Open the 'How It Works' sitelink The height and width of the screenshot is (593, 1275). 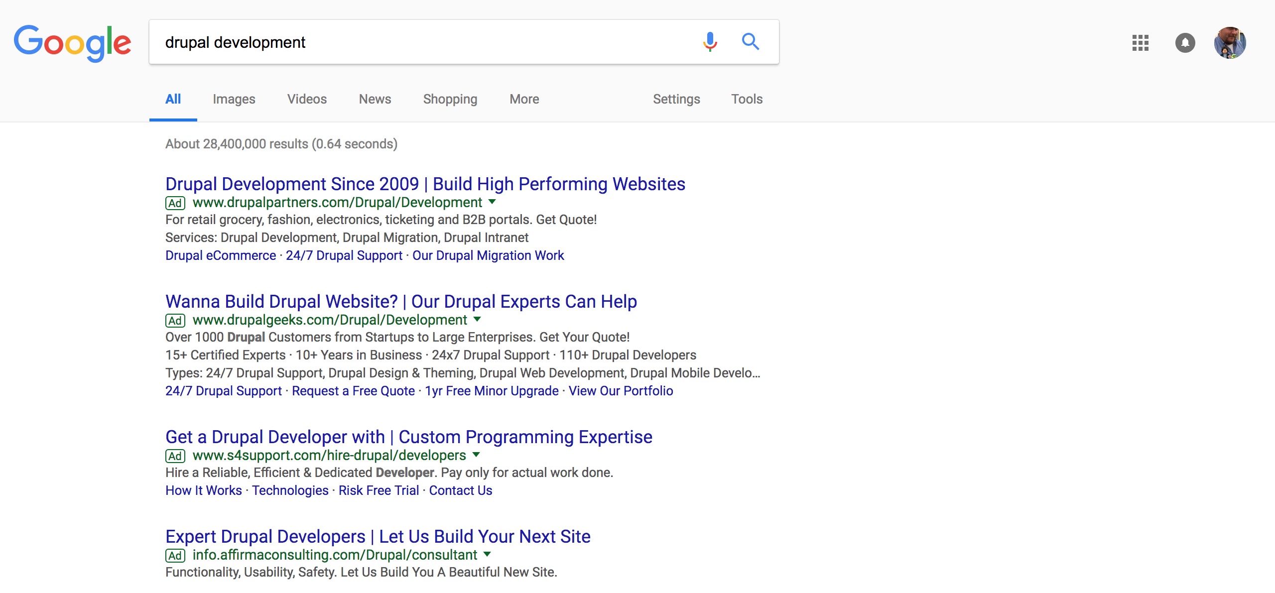click(204, 490)
